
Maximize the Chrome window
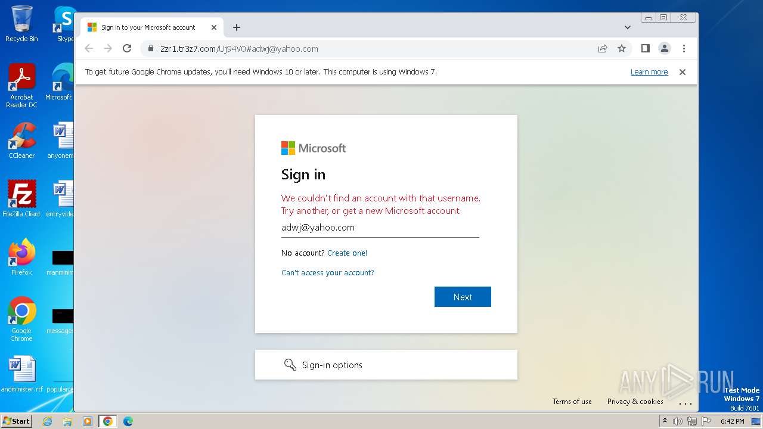coord(663,18)
